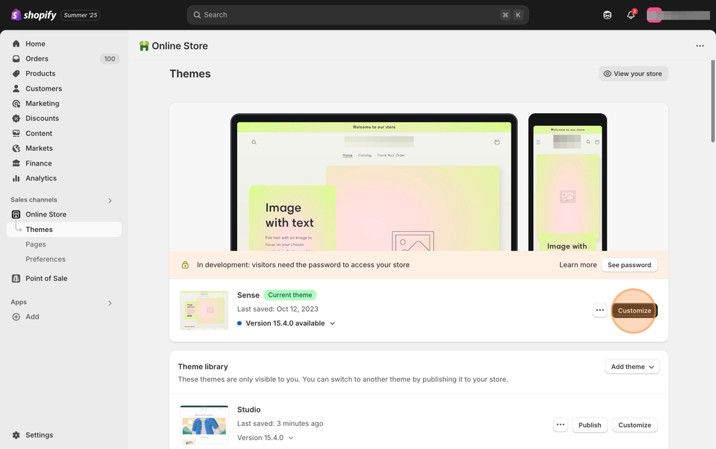Go to Pages under Online Store
Image resolution: width=716 pixels, height=449 pixels.
pos(36,244)
